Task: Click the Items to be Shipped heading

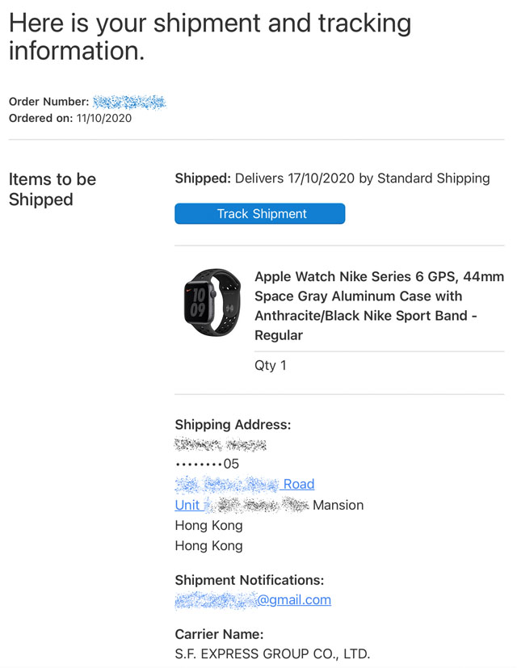Action: (x=53, y=189)
